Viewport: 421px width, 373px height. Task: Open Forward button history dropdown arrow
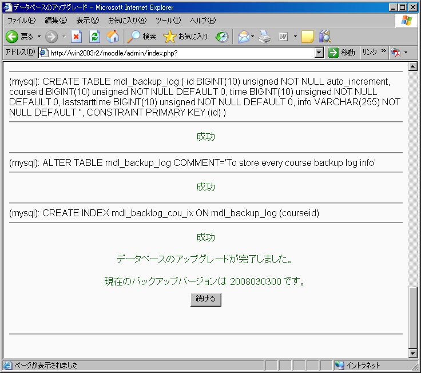(64, 36)
